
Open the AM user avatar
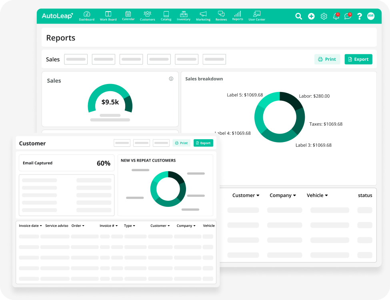coord(370,16)
